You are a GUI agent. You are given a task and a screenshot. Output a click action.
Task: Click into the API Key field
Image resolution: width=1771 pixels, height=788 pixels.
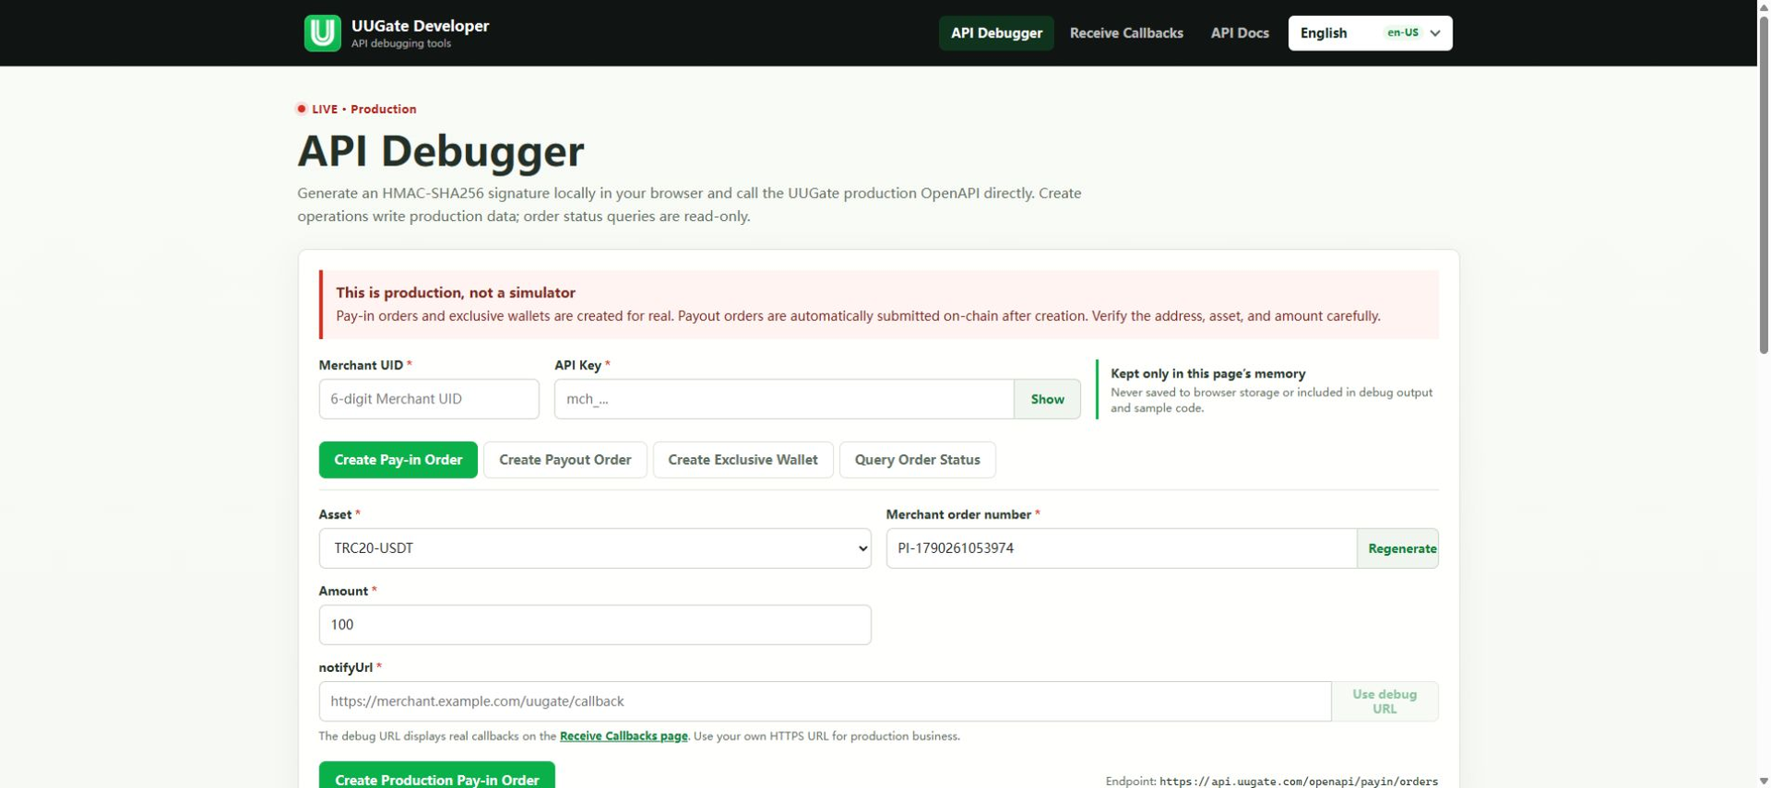point(784,399)
